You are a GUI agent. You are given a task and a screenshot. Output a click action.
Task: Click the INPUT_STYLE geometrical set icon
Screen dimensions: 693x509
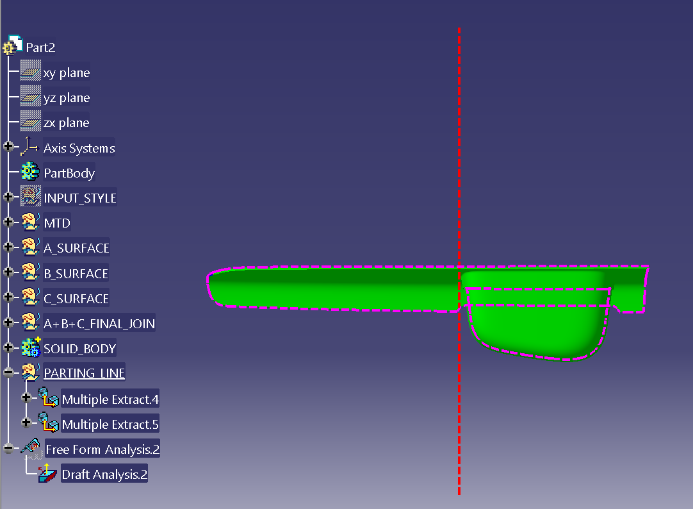pyautogui.click(x=31, y=196)
